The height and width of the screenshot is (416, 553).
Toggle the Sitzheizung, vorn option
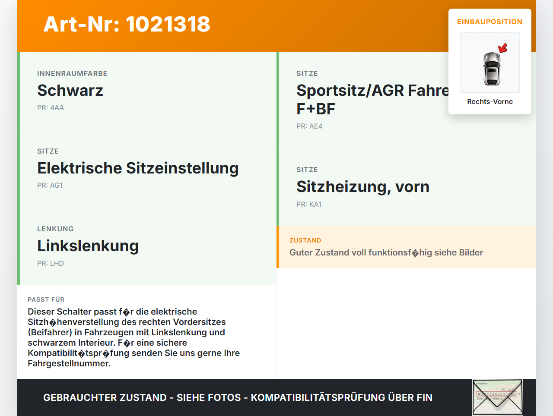point(363,186)
